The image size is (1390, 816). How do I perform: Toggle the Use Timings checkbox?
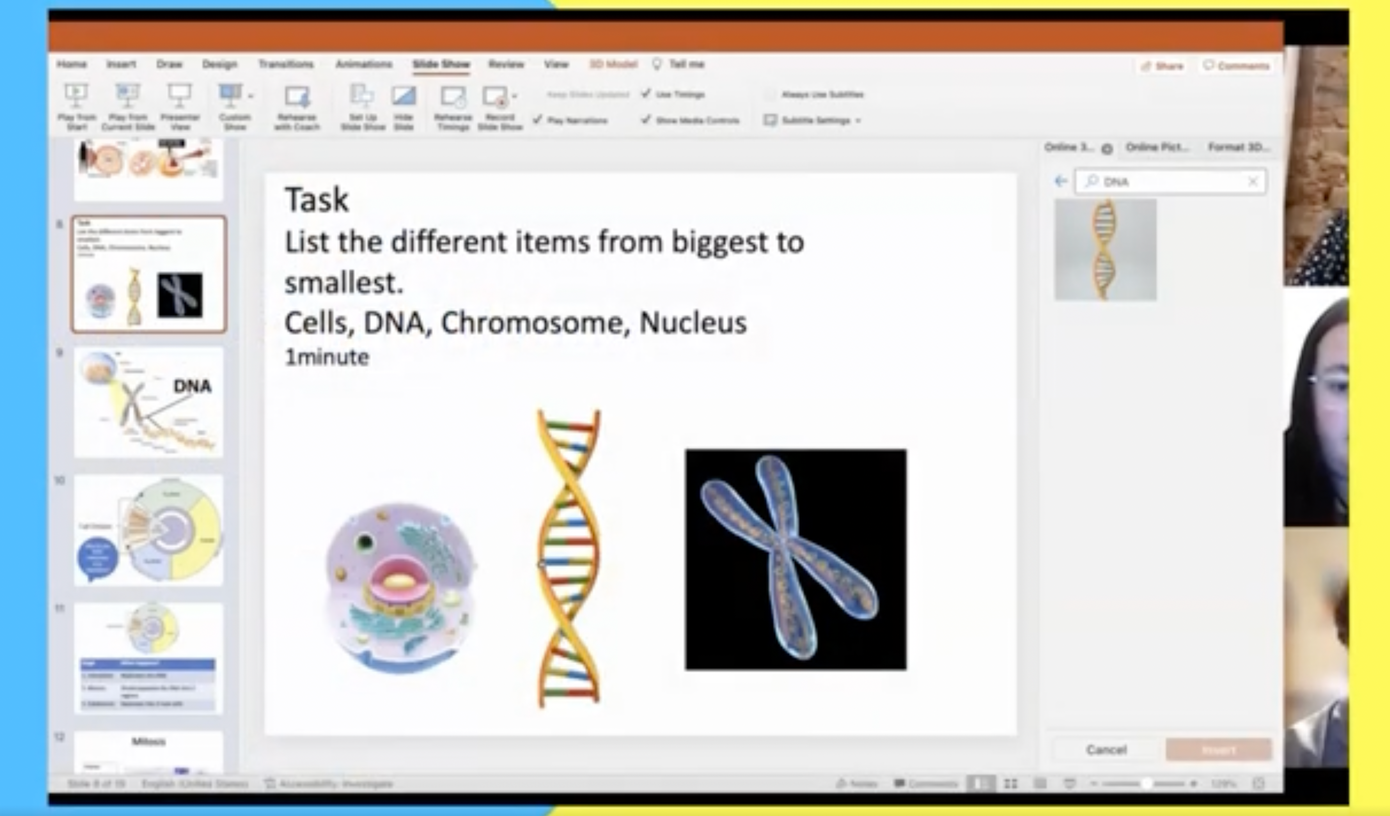pos(646,94)
